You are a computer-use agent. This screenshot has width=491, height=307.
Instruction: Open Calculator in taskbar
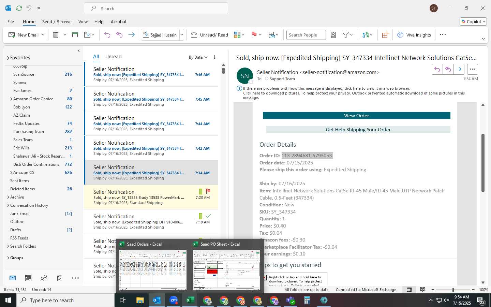point(307,300)
